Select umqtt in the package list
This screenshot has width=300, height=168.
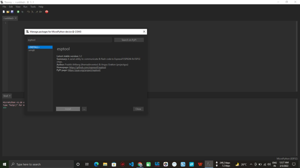pos(32,50)
